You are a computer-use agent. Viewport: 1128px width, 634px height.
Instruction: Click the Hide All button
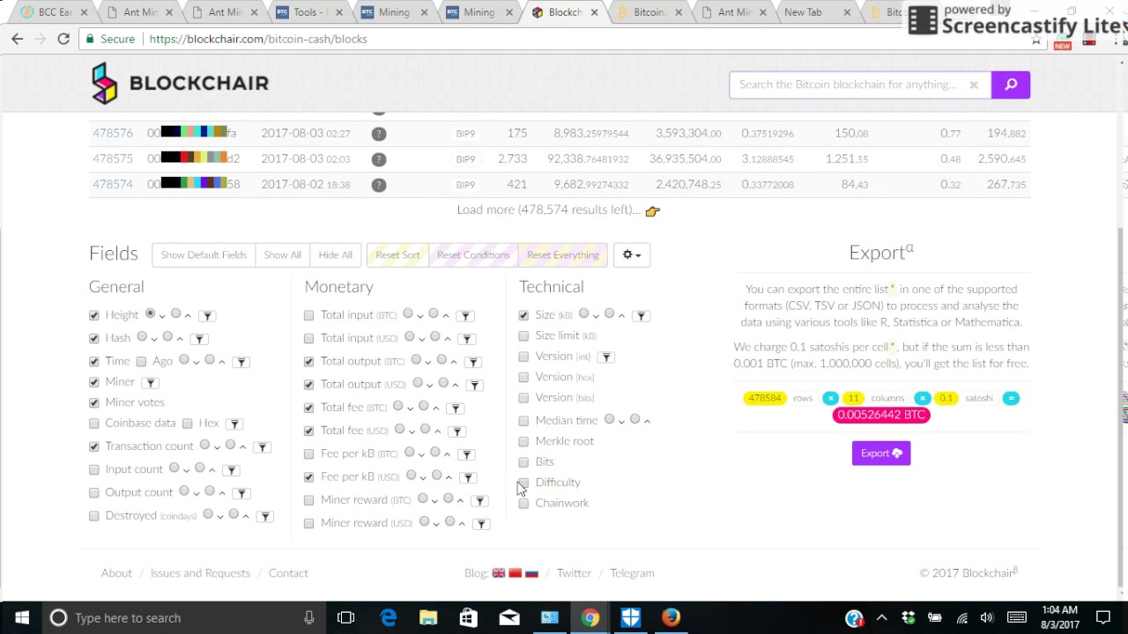pos(335,254)
